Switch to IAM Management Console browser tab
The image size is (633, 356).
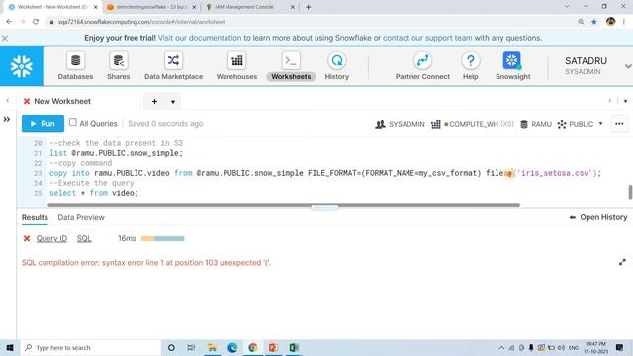243,7
